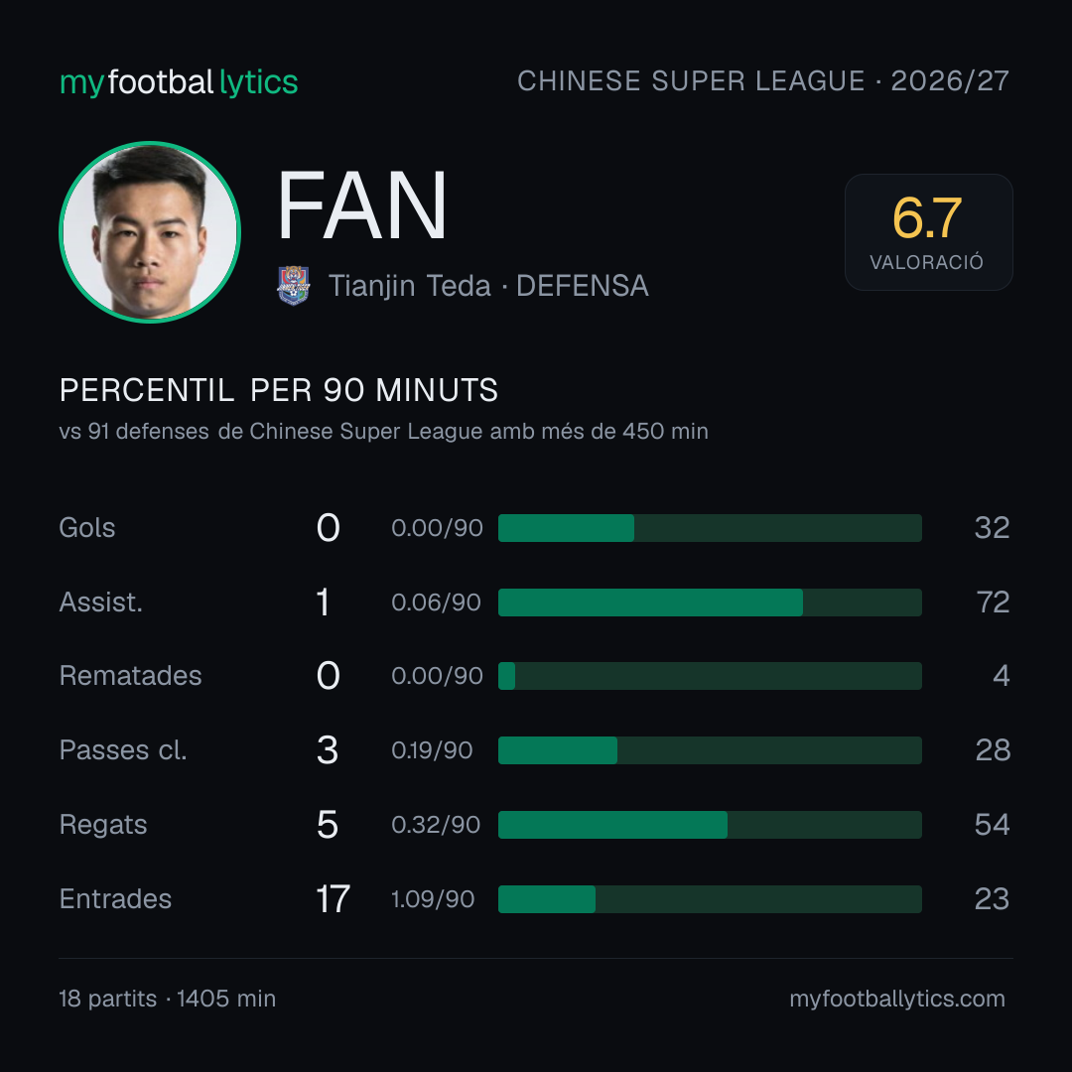Image resolution: width=1072 pixels, height=1072 pixels.
Task: Click the Gols percentile bar
Action: click(710, 528)
